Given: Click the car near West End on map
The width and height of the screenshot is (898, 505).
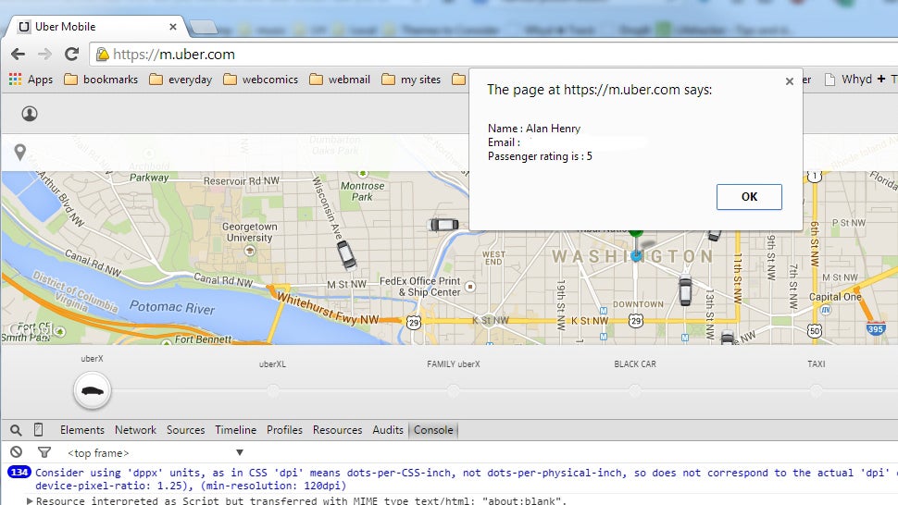Looking at the screenshot, I should click(444, 225).
